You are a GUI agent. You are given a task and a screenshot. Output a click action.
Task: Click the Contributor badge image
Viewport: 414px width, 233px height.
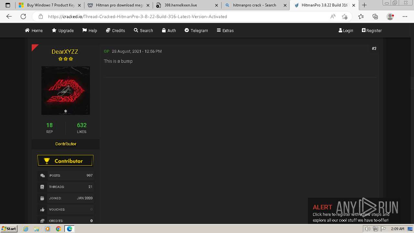65,161
